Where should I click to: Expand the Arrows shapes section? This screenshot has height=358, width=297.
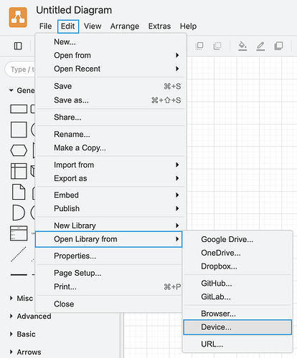click(x=25, y=352)
